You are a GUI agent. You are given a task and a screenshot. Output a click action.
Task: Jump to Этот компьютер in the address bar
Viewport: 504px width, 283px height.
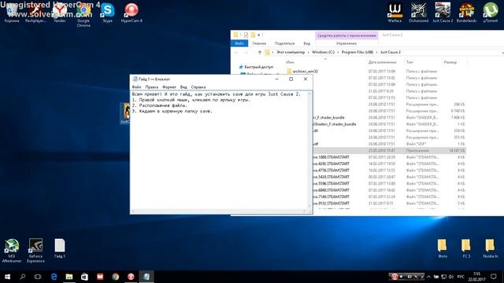[291, 53]
